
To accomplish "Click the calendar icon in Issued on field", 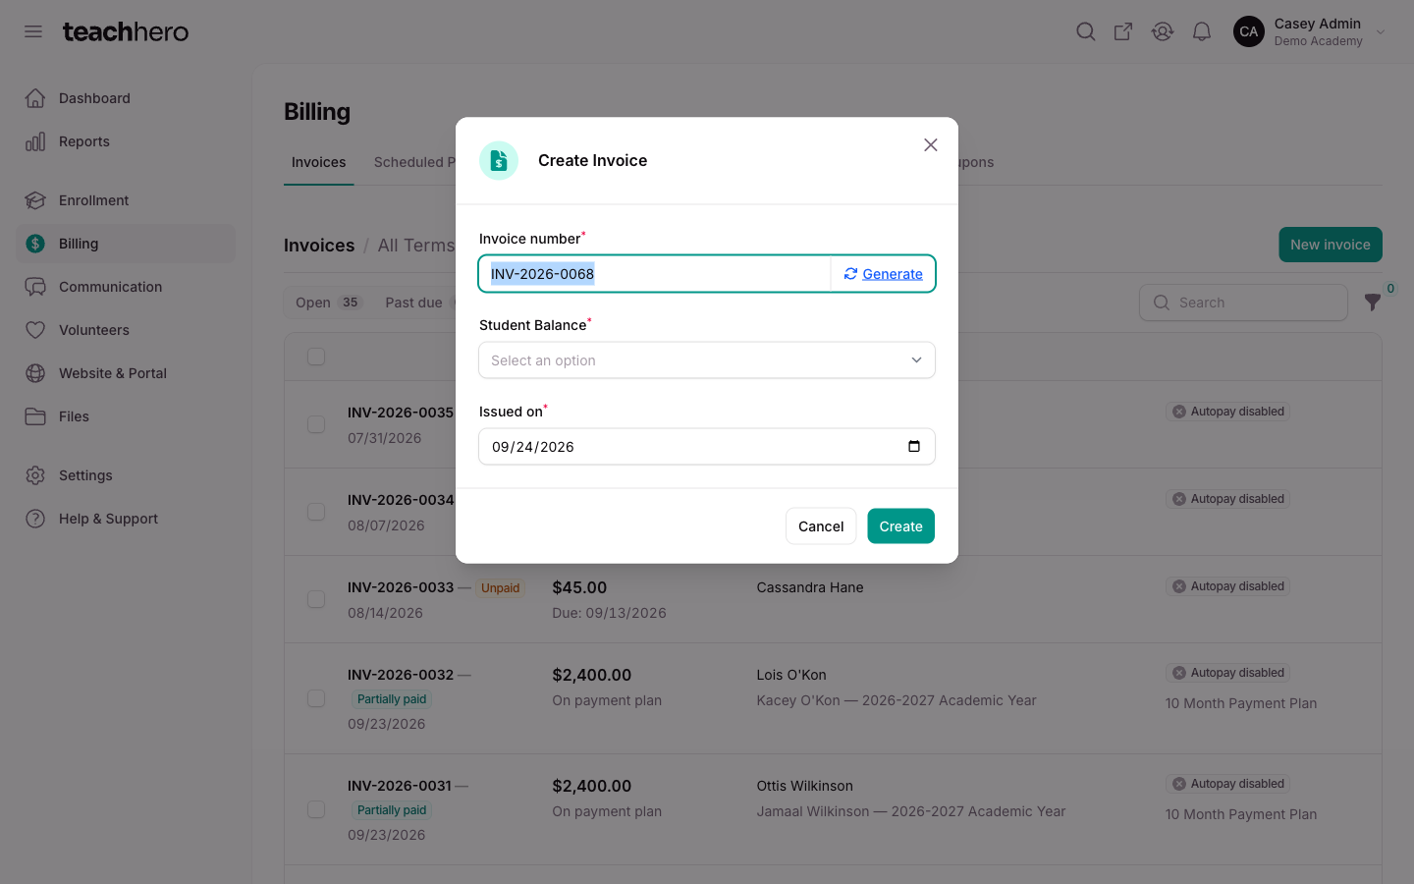I will coord(914,446).
